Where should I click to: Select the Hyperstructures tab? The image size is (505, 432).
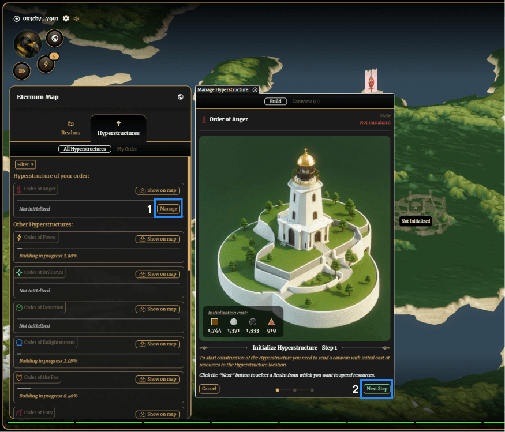(118, 129)
